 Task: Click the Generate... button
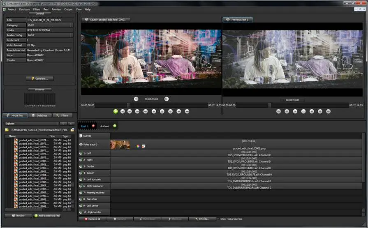coord(39,78)
